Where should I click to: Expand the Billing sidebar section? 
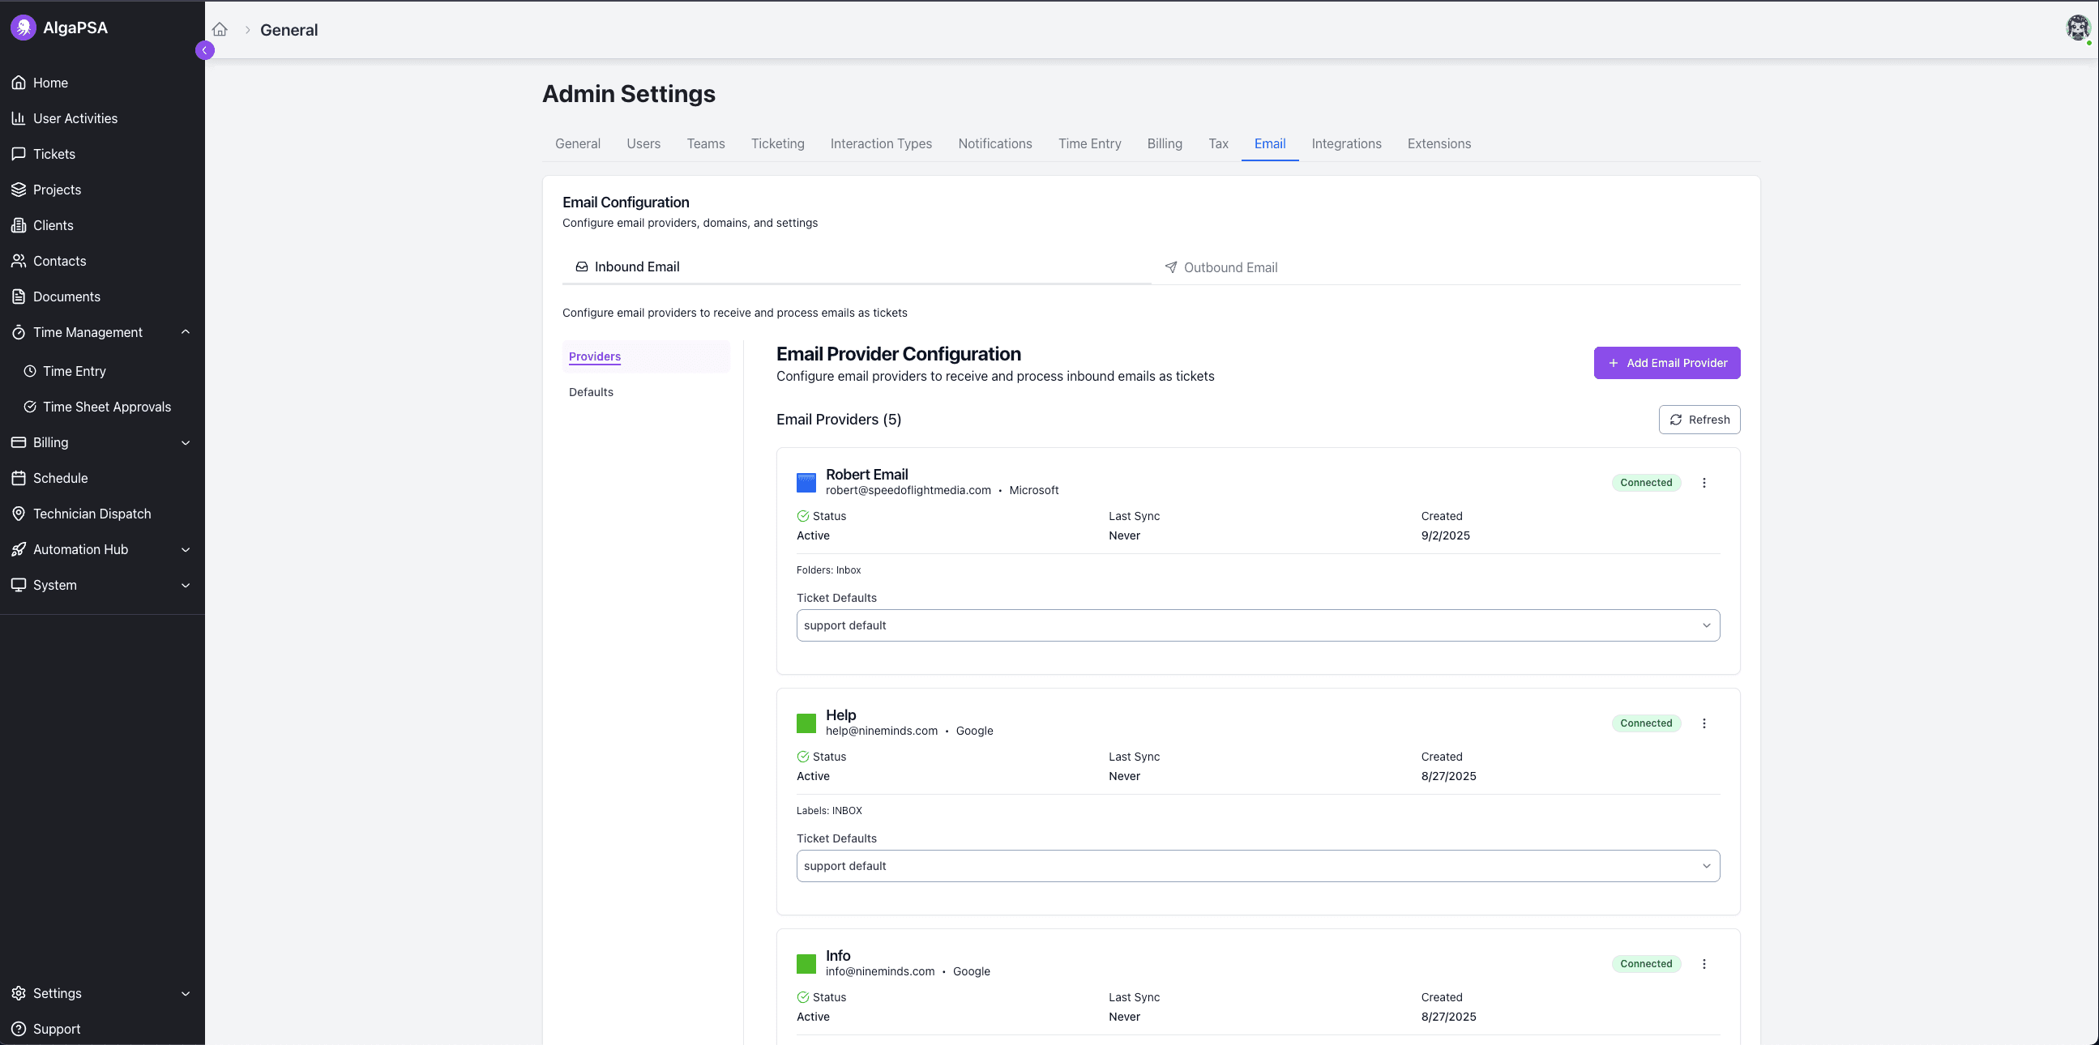pos(186,442)
